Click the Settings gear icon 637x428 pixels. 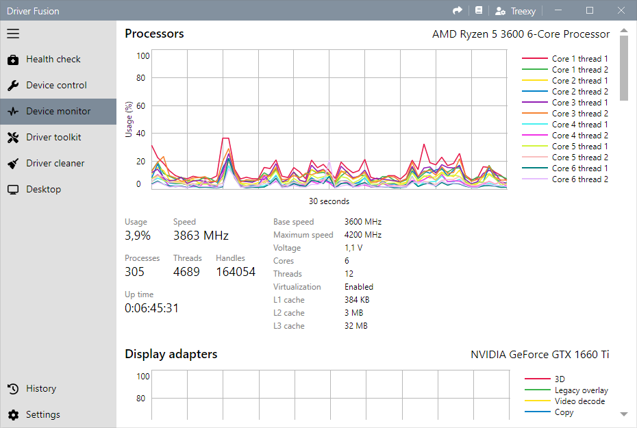point(13,414)
